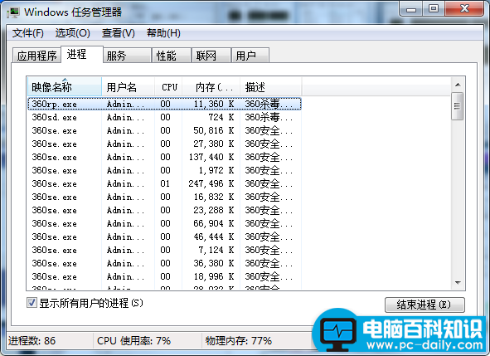
Task: Select the 360se.exe row using 7,124 K
Action: click(x=164, y=251)
